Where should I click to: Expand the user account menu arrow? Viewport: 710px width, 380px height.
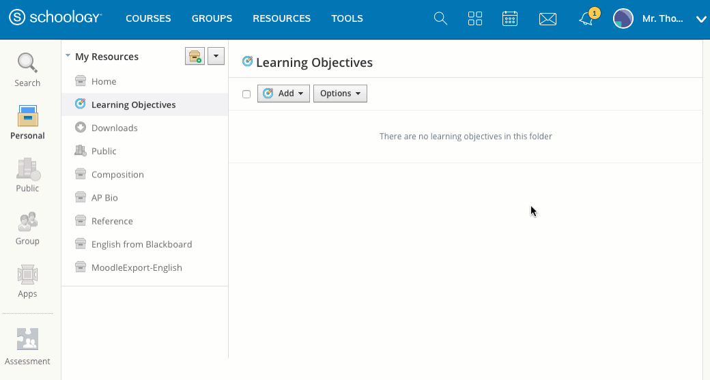pyautogui.click(x=700, y=19)
